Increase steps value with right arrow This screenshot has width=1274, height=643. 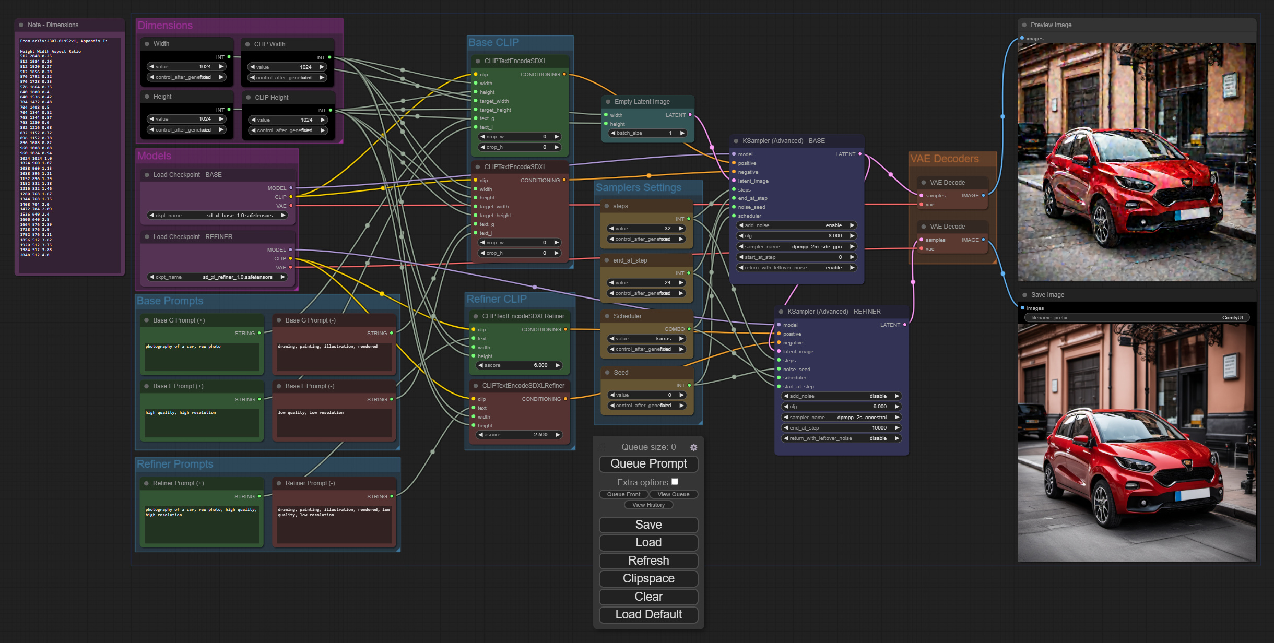[x=680, y=229]
